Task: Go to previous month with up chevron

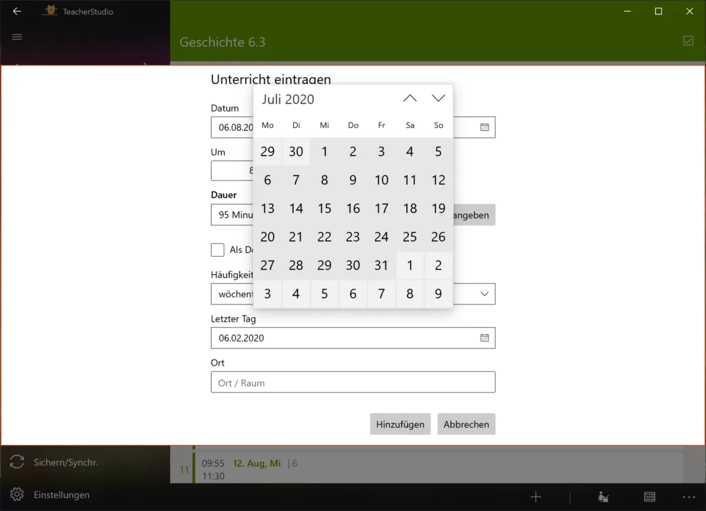Action: (x=410, y=98)
